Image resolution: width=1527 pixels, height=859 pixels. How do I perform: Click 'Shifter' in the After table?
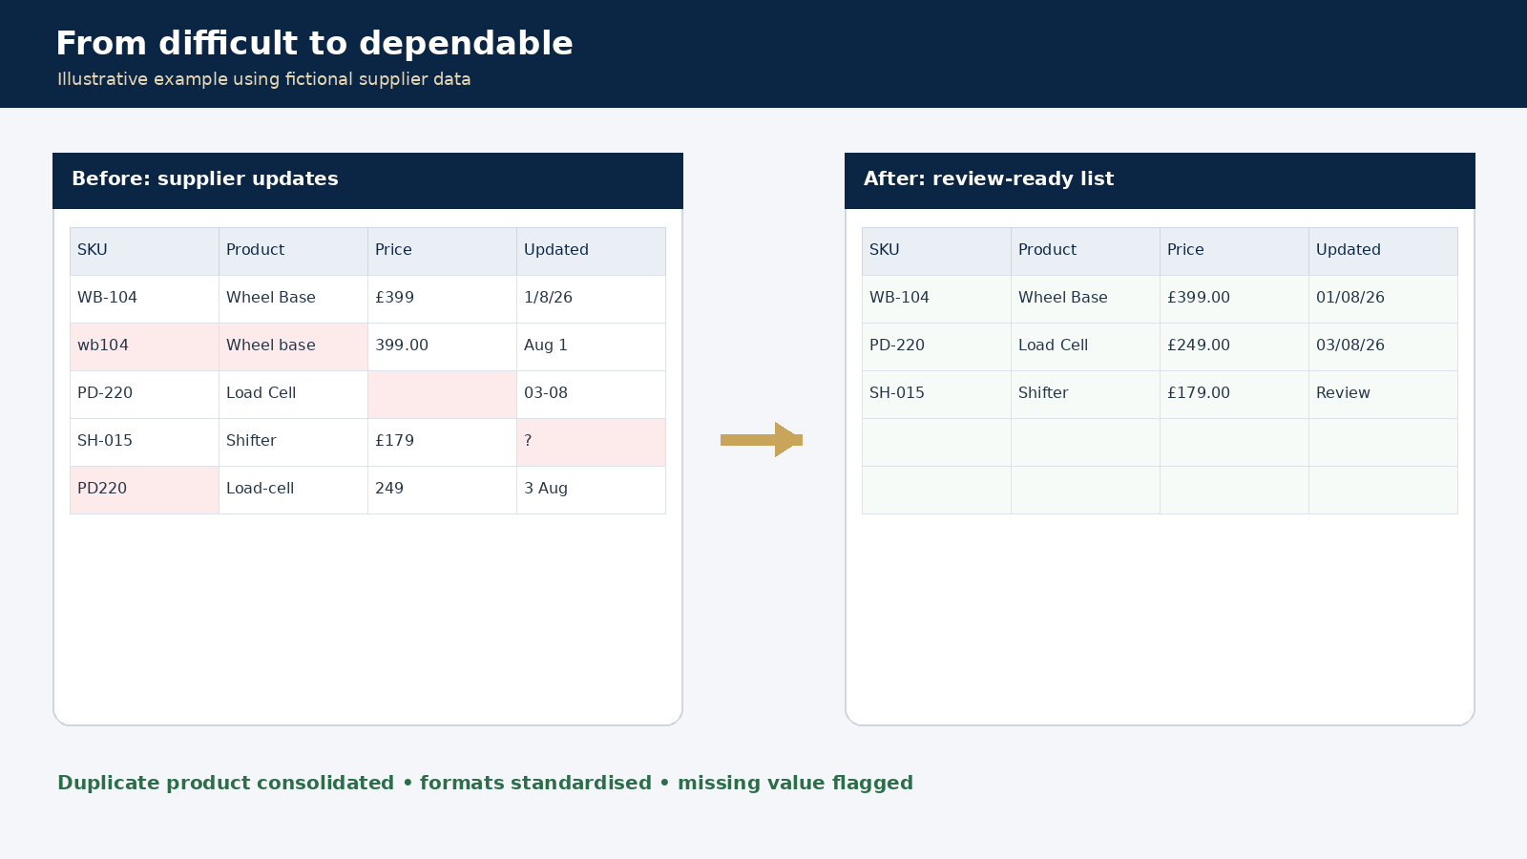[x=1085, y=394]
